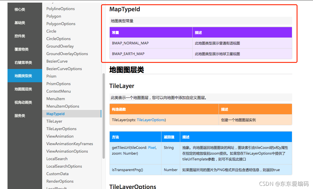
Task: Click BMAP_EARTH_MAP constant cell
Action: (151, 54)
